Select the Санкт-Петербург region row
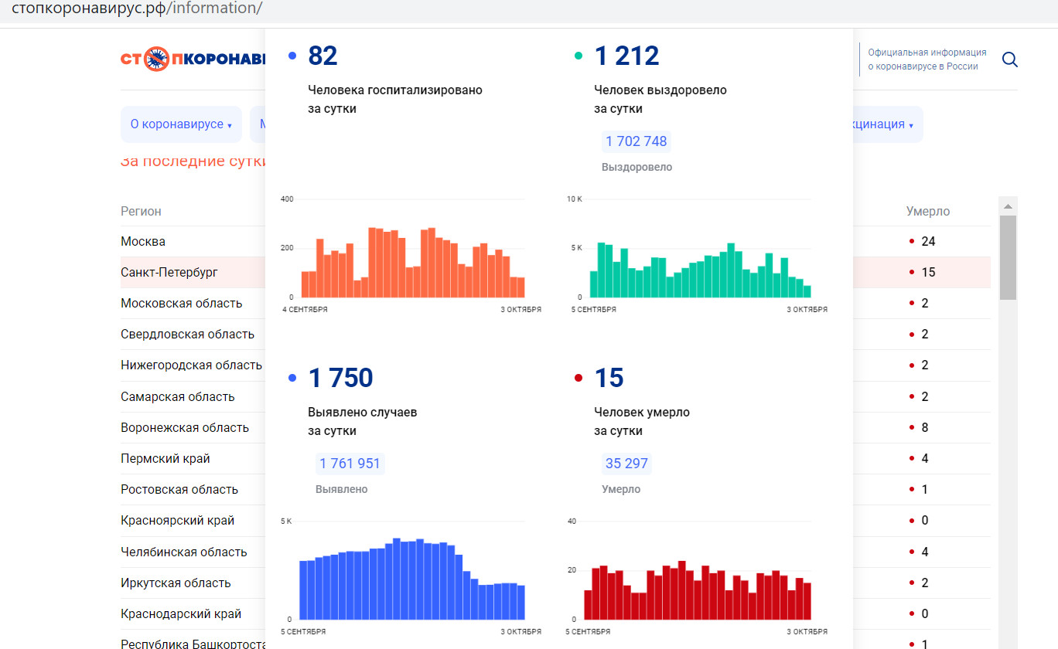This screenshot has height=649, width=1058. click(169, 273)
